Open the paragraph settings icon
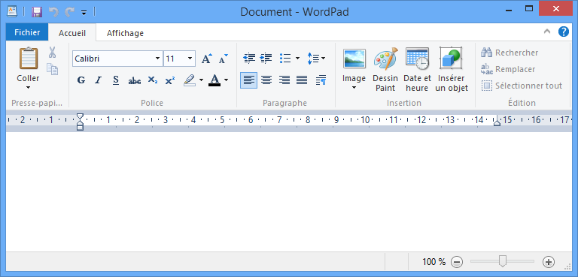 (x=321, y=80)
